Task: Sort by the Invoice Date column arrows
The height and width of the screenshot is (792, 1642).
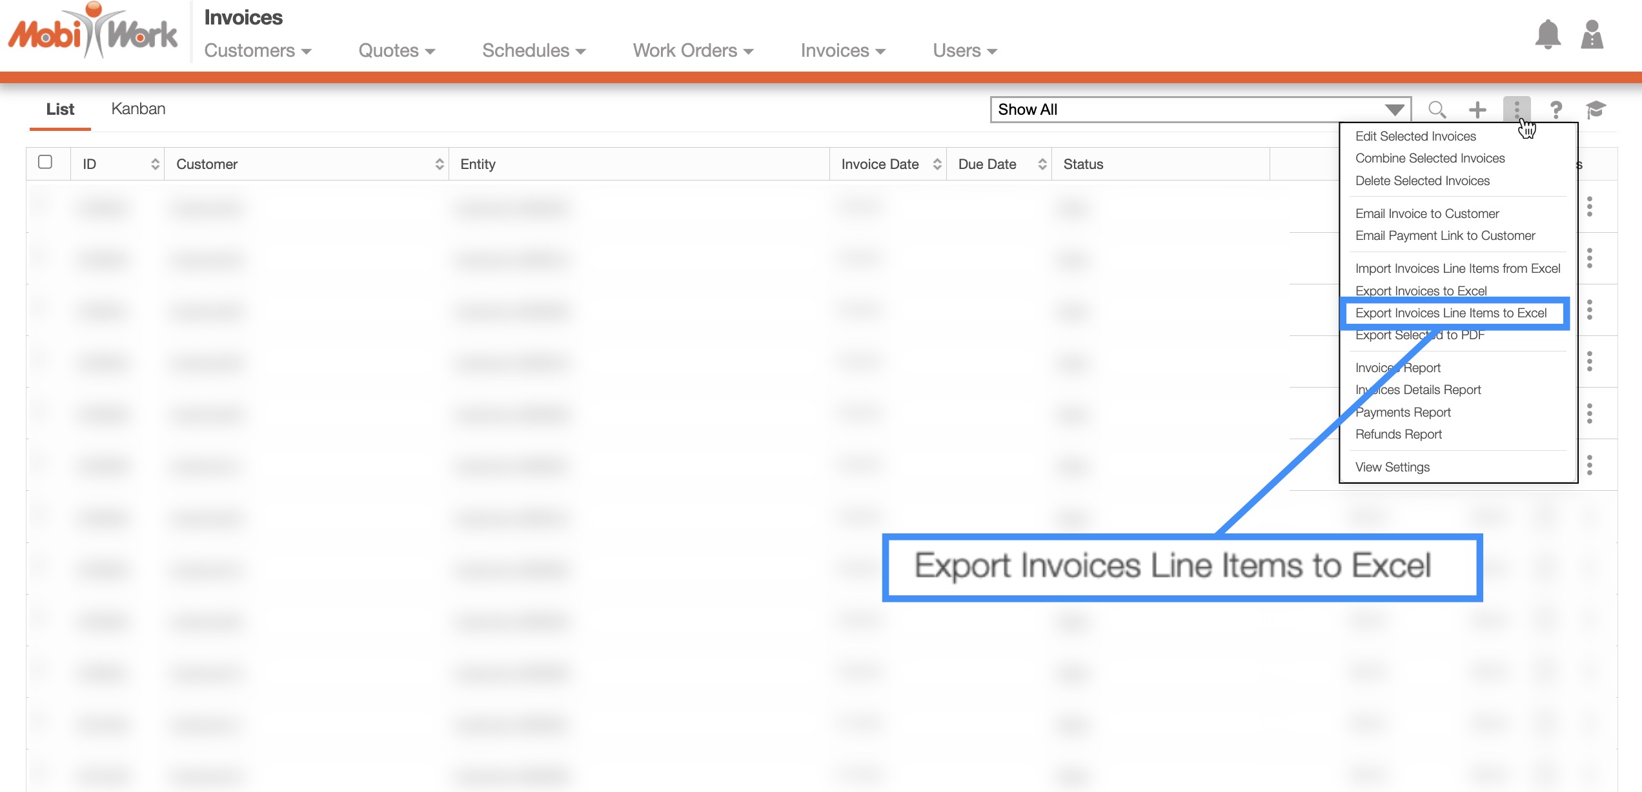Action: click(937, 164)
